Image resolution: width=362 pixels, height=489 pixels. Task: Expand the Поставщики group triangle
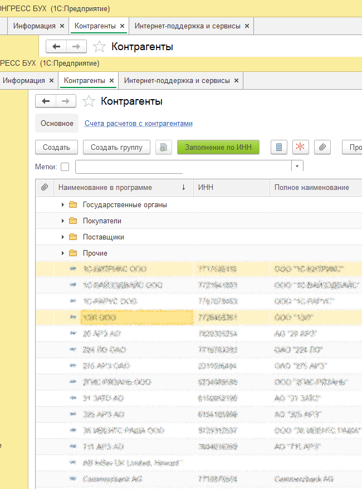click(x=63, y=237)
